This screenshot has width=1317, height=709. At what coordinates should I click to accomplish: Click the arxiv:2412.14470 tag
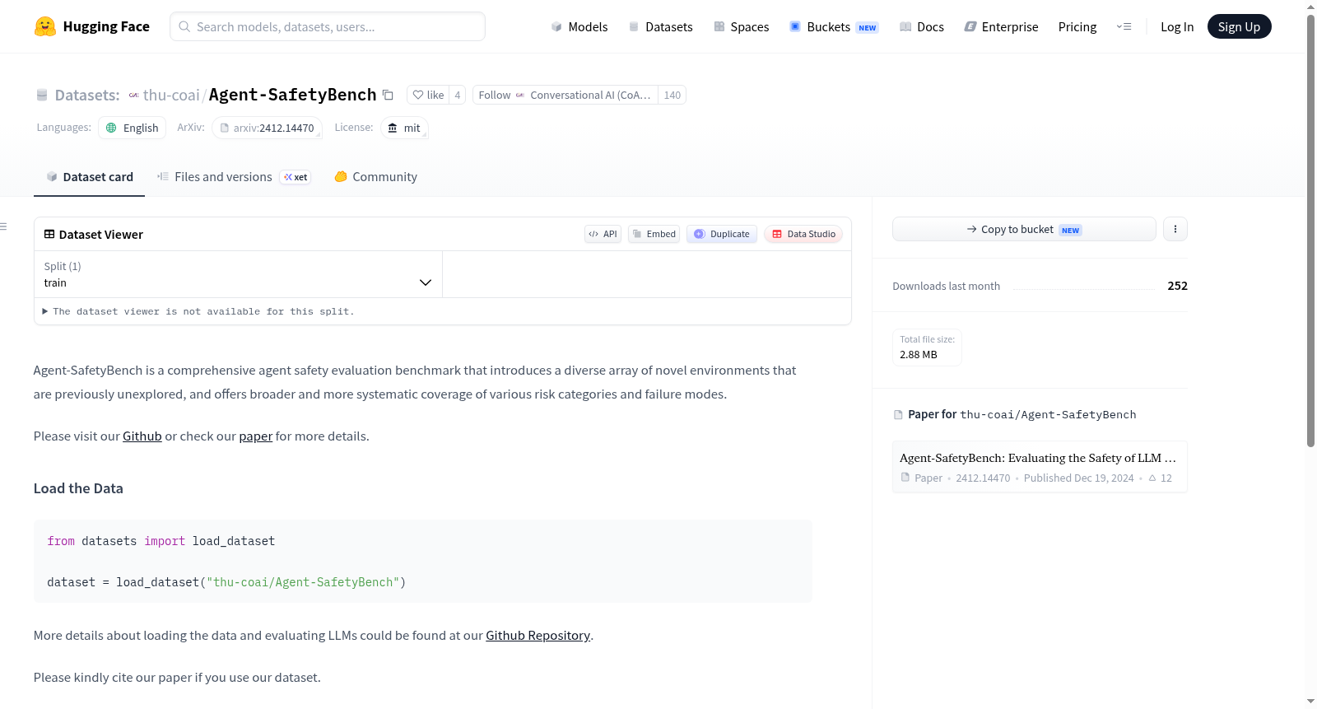(268, 128)
